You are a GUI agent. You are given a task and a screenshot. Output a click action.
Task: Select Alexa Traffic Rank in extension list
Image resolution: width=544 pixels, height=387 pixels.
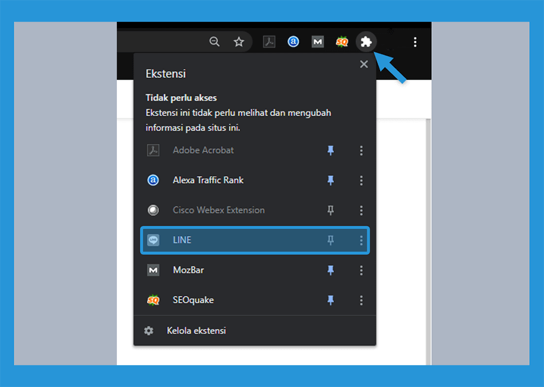tap(208, 180)
